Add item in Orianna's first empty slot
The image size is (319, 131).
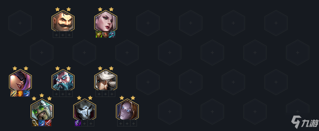[x=121, y=123]
